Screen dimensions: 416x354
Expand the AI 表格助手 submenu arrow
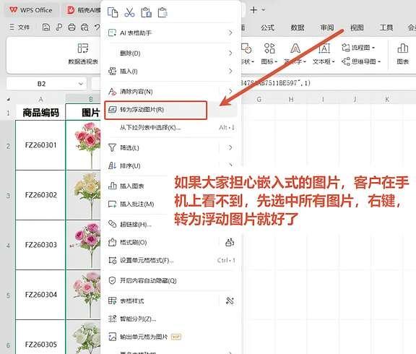pos(230,33)
